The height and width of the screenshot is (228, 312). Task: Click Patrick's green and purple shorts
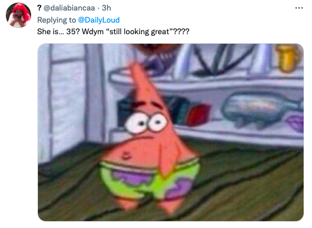[150, 180]
